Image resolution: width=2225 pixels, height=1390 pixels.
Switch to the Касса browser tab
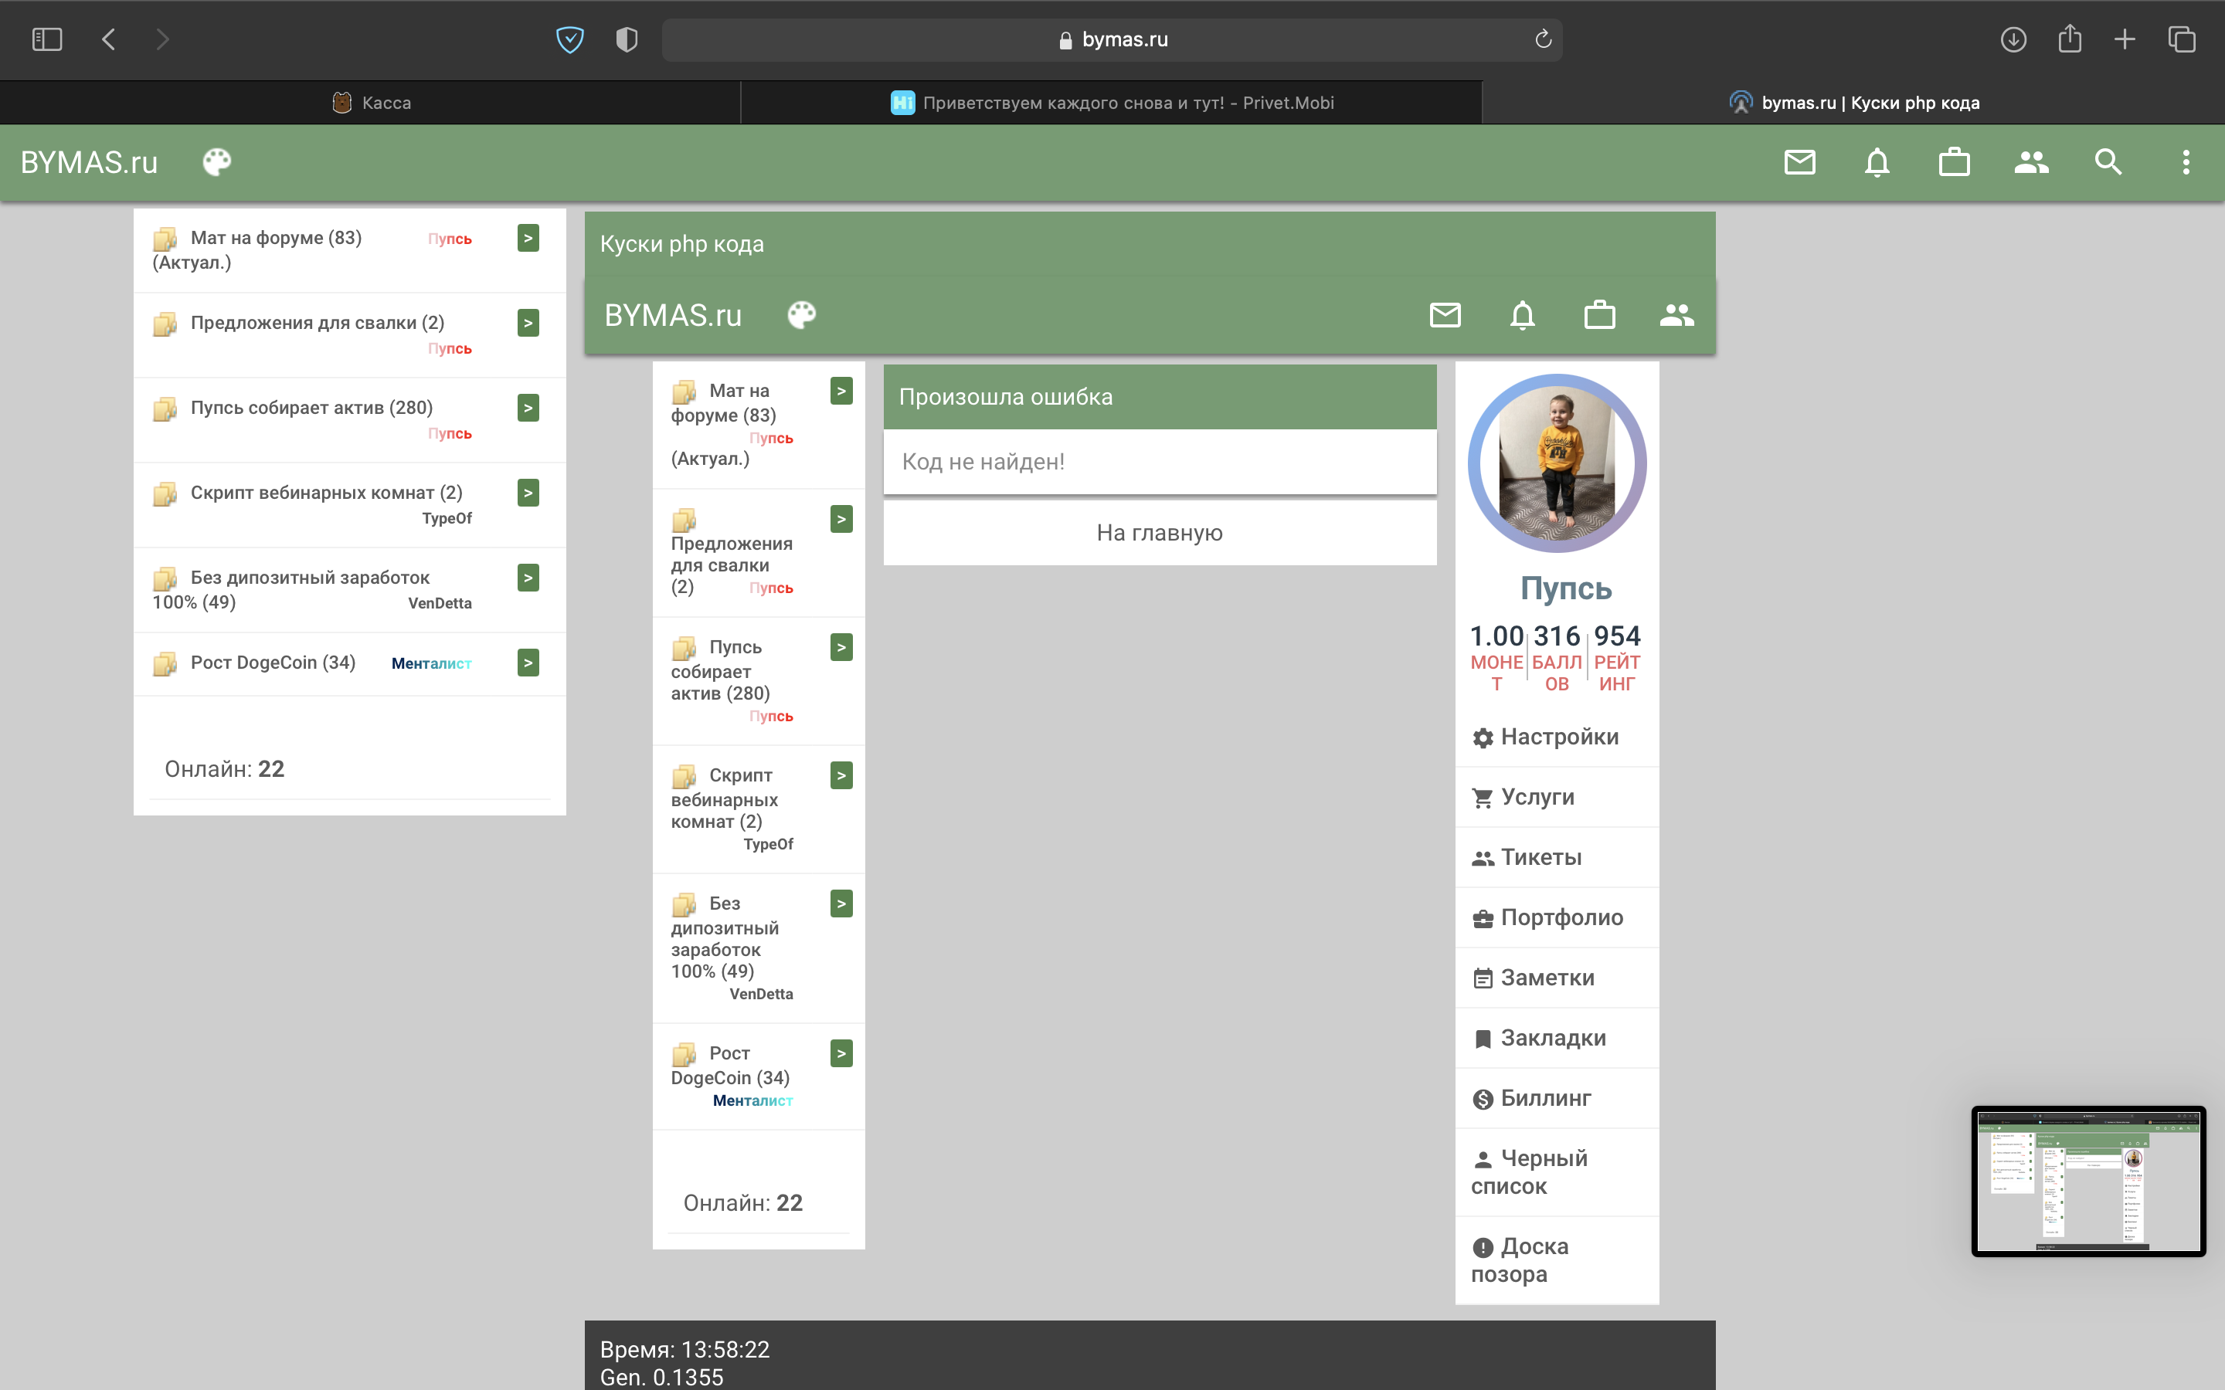coord(372,103)
